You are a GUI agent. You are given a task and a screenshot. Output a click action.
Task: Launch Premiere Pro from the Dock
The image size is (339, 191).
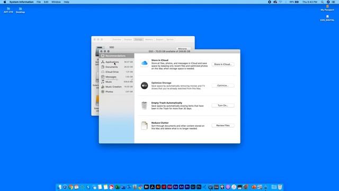[187, 187]
